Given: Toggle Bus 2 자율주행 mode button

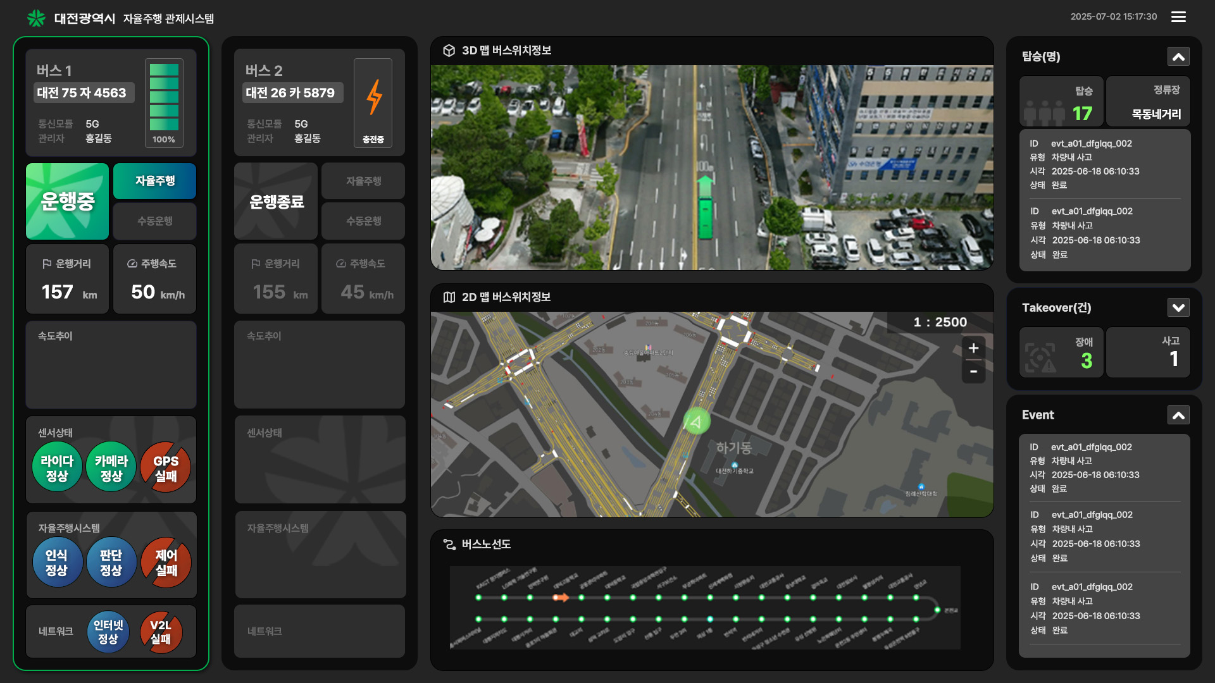Looking at the screenshot, I should (363, 181).
